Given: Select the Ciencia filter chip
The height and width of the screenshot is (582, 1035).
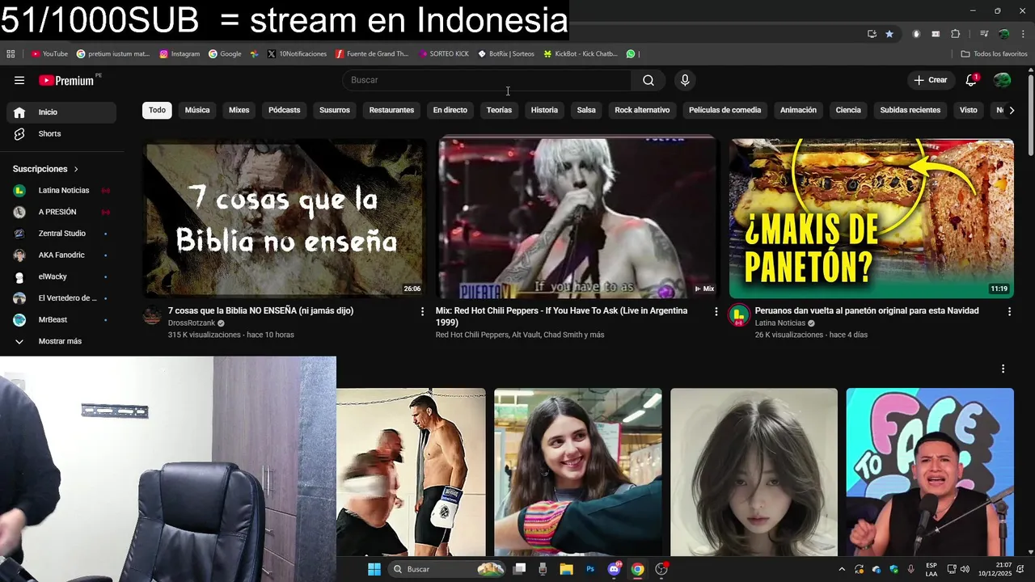Looking at the screenshot, I should (x=848, y=110).
